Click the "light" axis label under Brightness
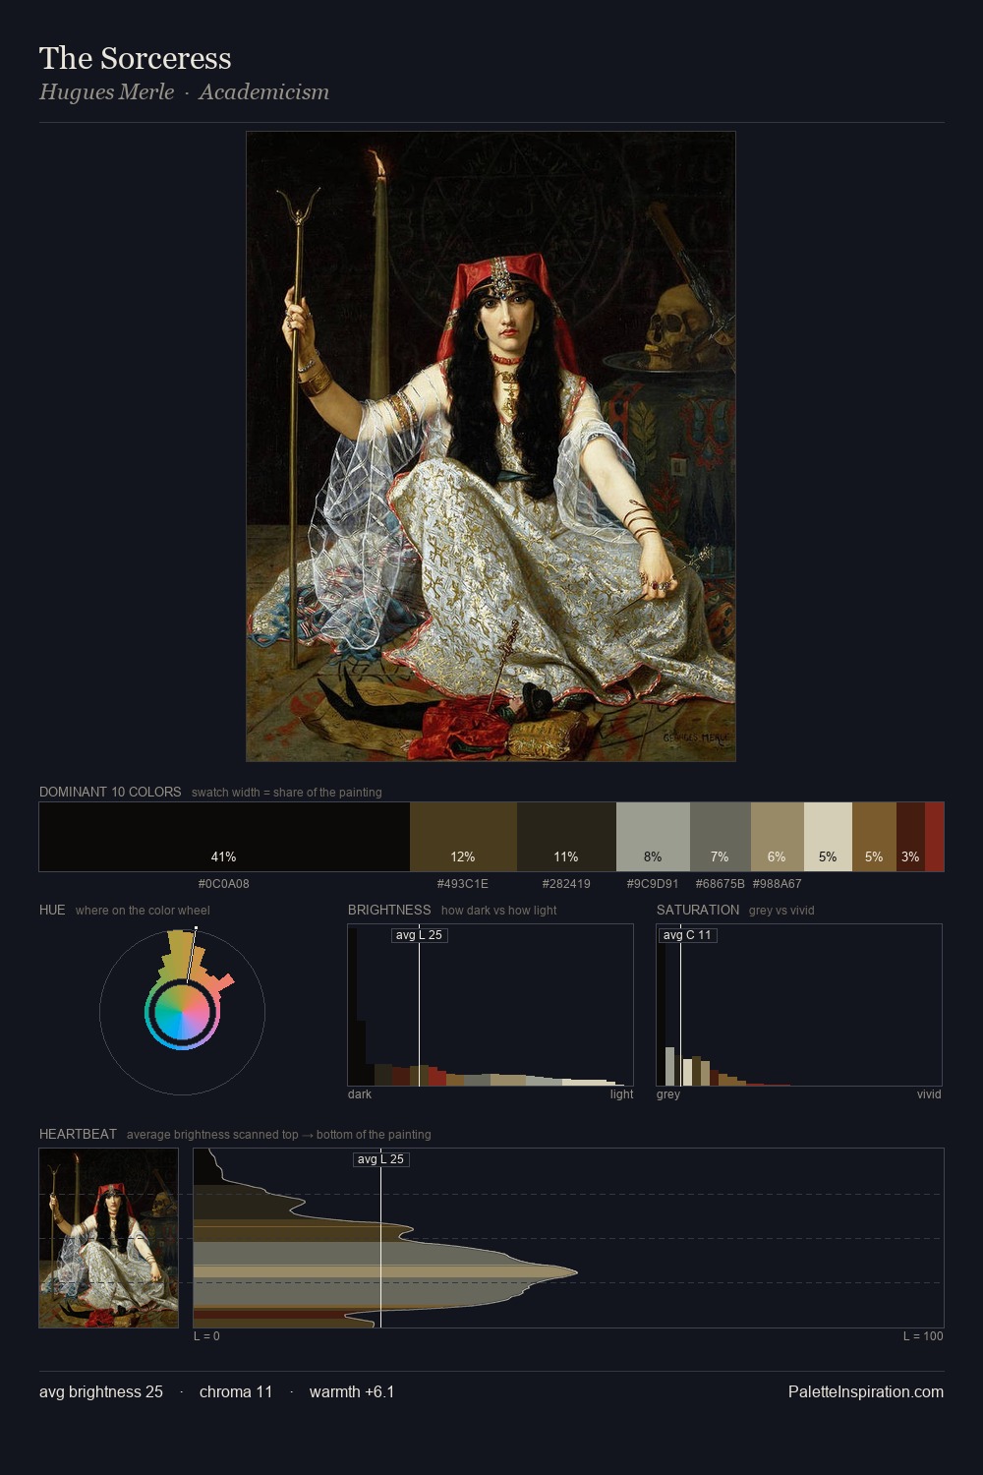983x1475 pixels. coord(621,1093)
